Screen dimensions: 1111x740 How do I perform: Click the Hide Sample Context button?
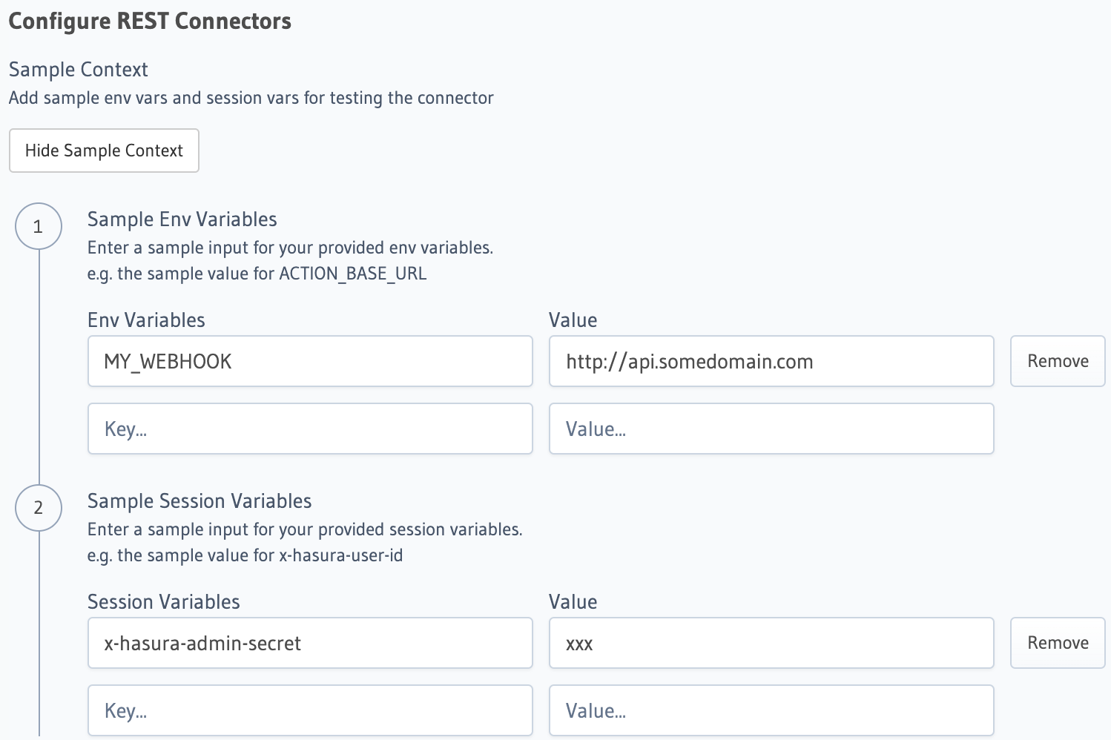click(x=104, y=151)
